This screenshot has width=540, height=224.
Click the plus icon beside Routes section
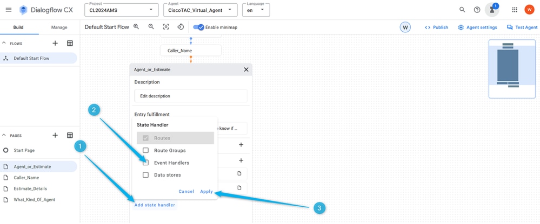(241, 145)
